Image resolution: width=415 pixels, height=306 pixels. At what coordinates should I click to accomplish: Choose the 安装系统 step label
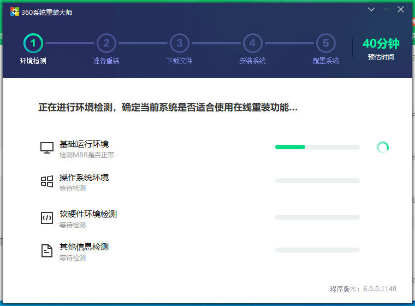point(252,61)
